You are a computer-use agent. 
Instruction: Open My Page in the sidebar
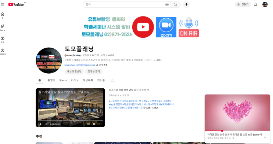pyautogui.click(x=3, y=52)
